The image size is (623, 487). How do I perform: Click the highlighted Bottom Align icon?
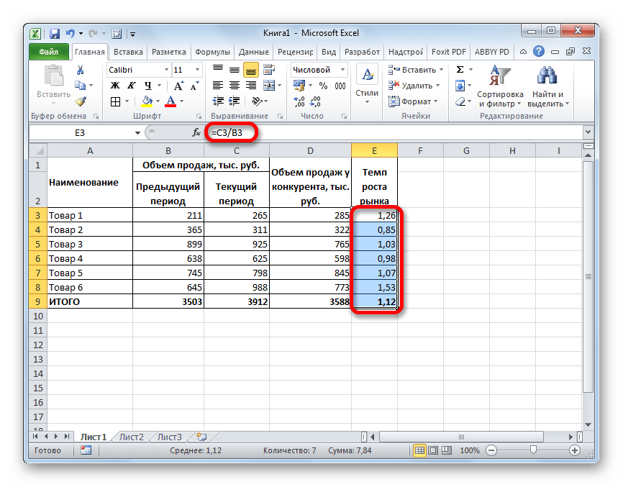click(x=251, y=70)
